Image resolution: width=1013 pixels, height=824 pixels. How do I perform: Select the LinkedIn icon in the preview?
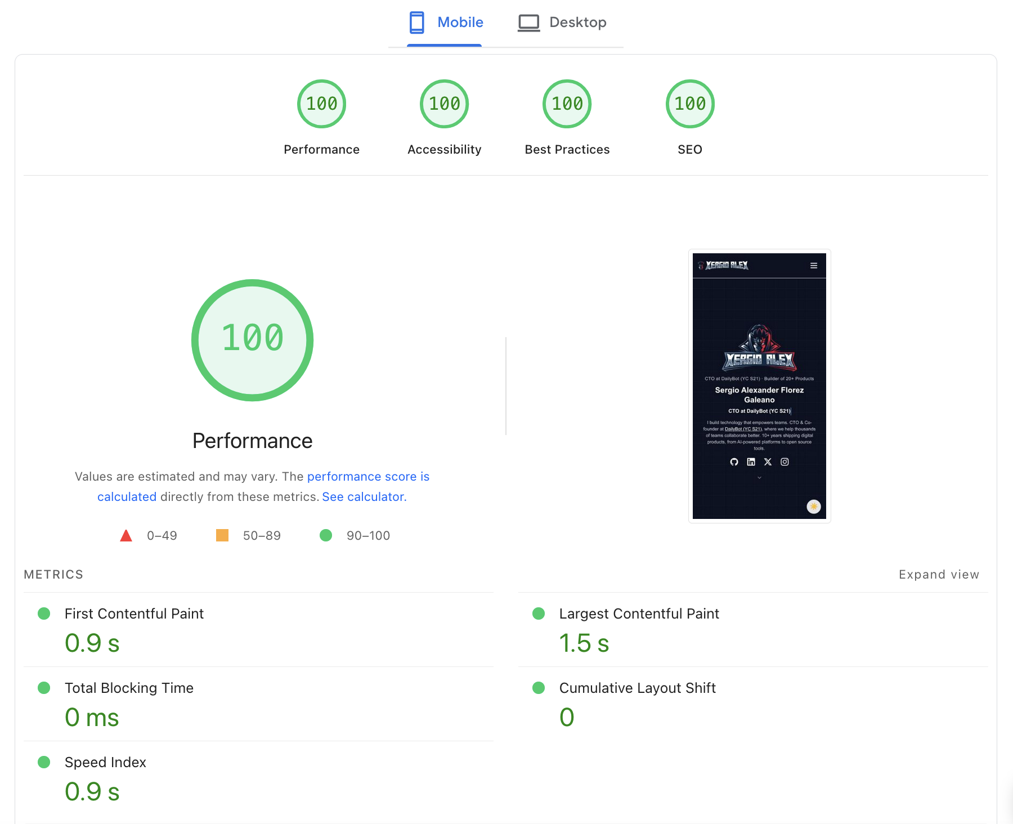pyautogui.click(x=751, y=462)
